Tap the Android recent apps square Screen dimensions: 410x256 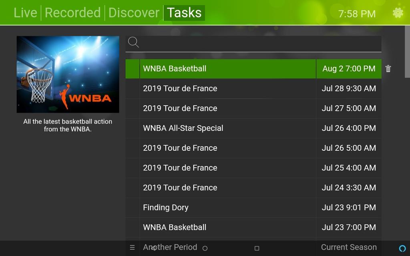(x=257, y=248)
